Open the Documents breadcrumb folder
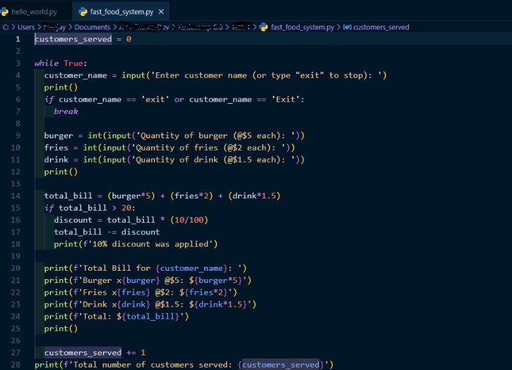This screenshot has height=370, width=512. coord(92,27)
